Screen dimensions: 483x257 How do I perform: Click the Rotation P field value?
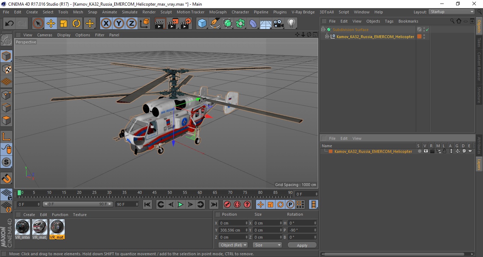click(x=302, y=230)
